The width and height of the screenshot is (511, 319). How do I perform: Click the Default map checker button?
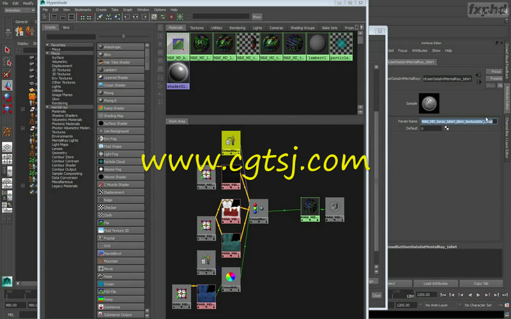[446, 128]
